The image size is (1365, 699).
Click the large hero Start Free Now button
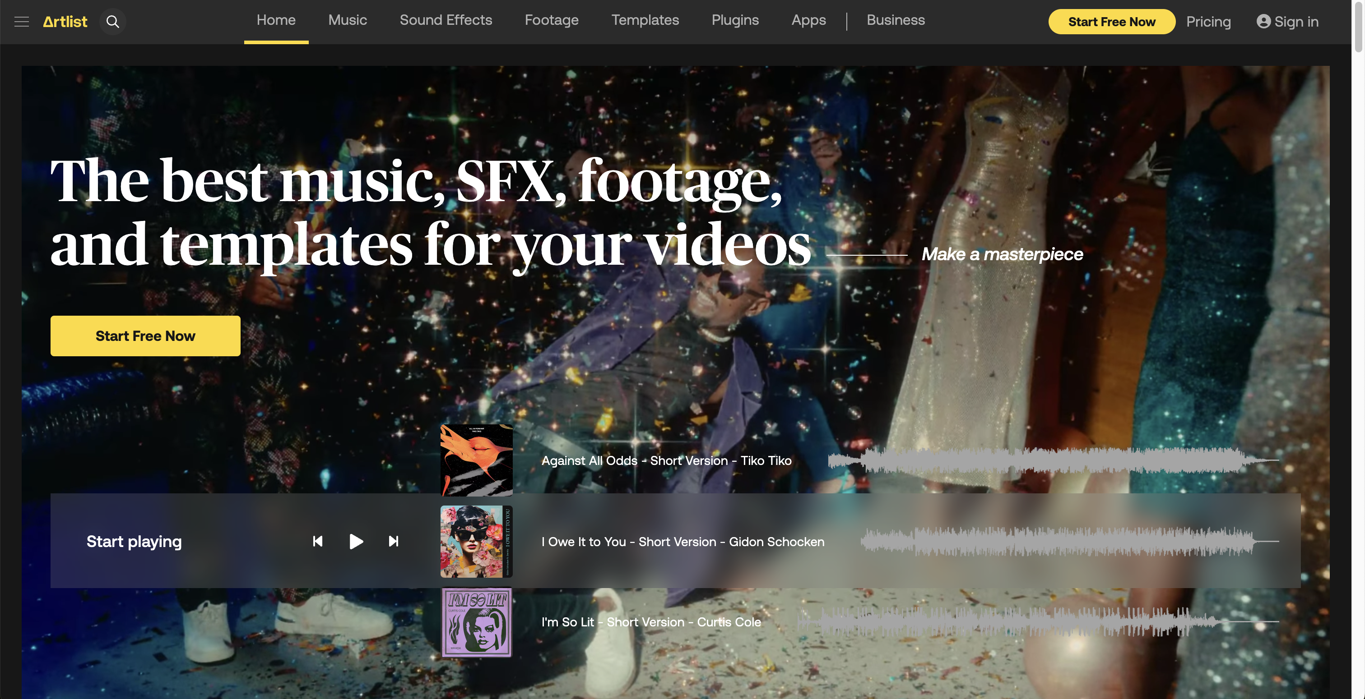[x=145, y=336]
